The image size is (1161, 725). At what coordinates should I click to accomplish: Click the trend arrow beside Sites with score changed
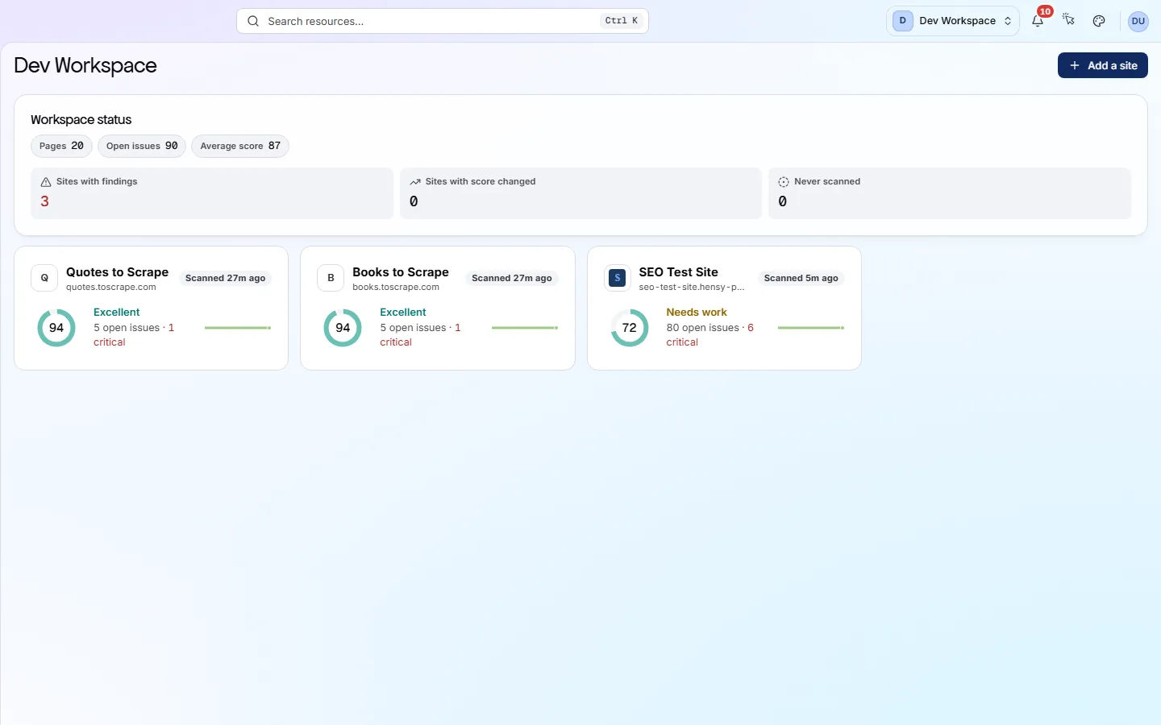click(415, 182)
